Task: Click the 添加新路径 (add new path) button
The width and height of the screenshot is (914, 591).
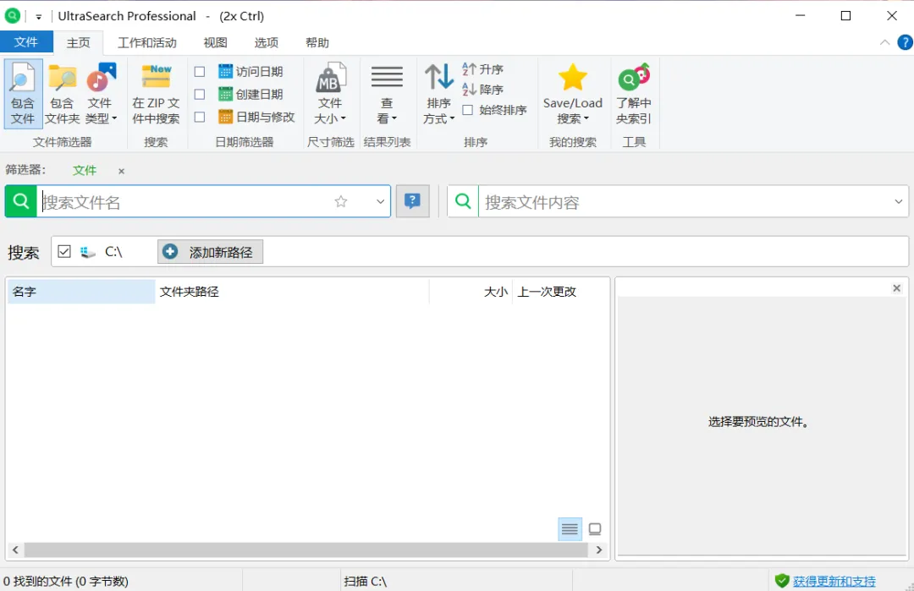Action: [x=211, y=252]
